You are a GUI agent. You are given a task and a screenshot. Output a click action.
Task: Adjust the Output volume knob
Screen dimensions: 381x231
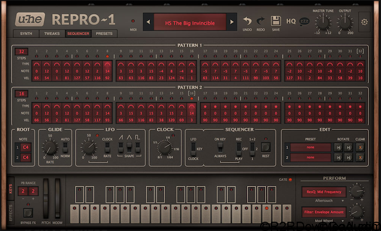click(345, 23)
